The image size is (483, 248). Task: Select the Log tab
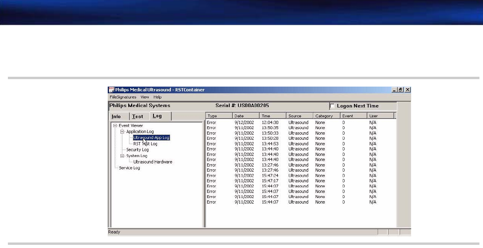160,116
